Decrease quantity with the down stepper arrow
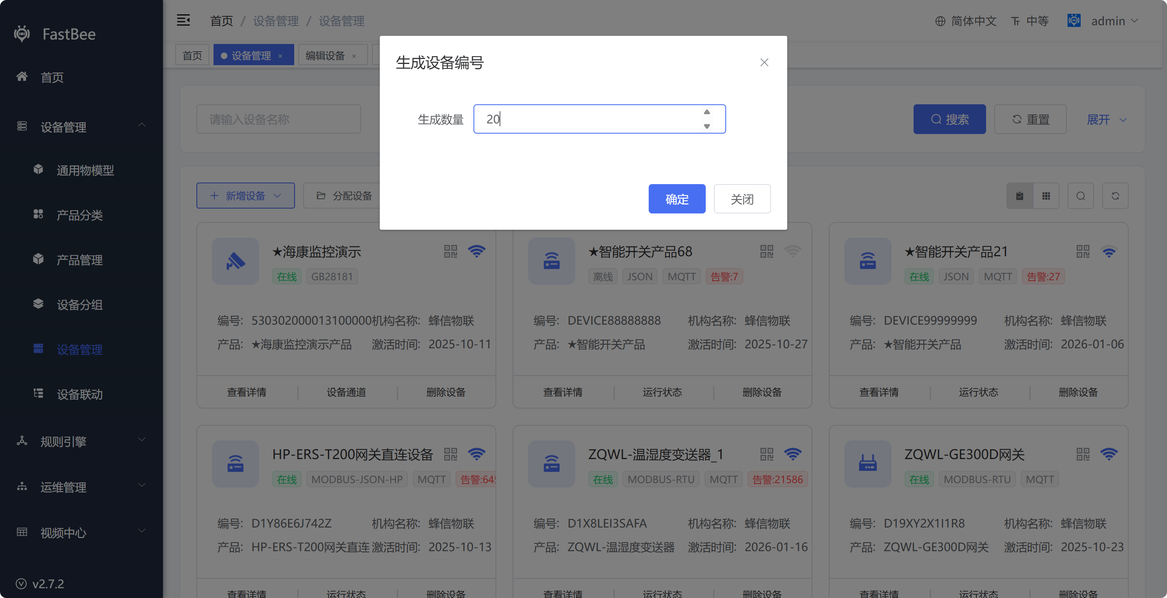The width and height of the screenshot is (1167, 598). tap(707, 126)
